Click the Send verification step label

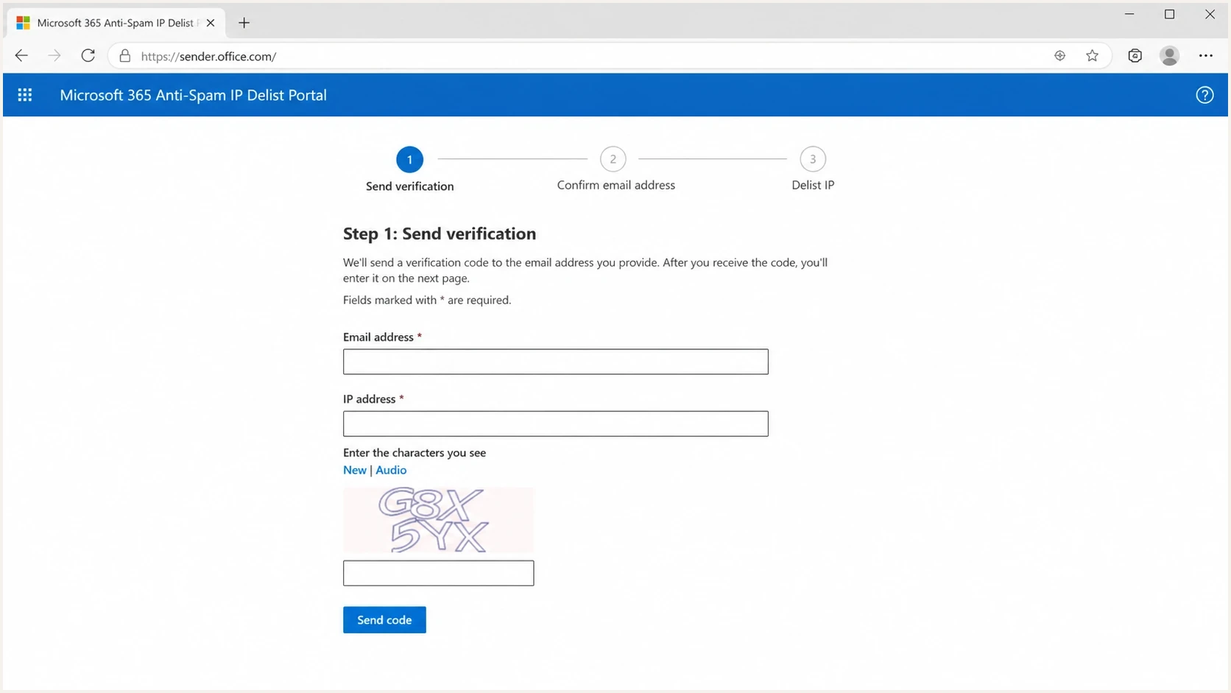pos(409,186)
